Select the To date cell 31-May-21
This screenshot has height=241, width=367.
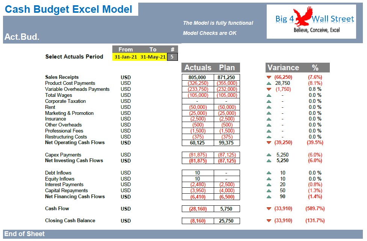[x=153, y=57]
